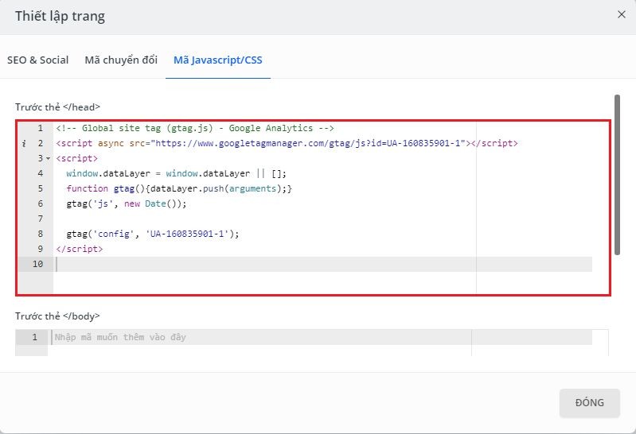Viewport: 636px width, 434px height.
Task: Click the function gtag() line
Action: 179,188
